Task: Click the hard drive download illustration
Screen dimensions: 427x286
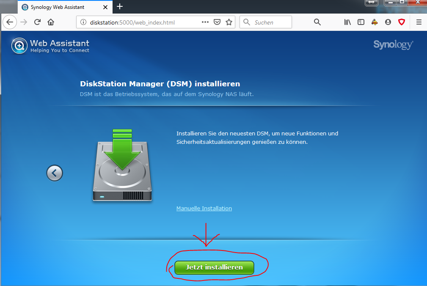Action: point(122,165)
